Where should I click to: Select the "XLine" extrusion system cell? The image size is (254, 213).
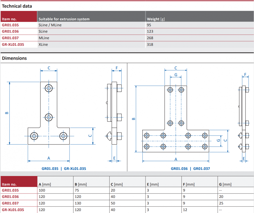coord(43,44)
